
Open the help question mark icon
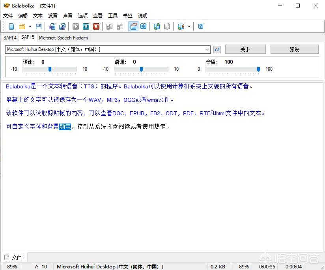[201, 26]
